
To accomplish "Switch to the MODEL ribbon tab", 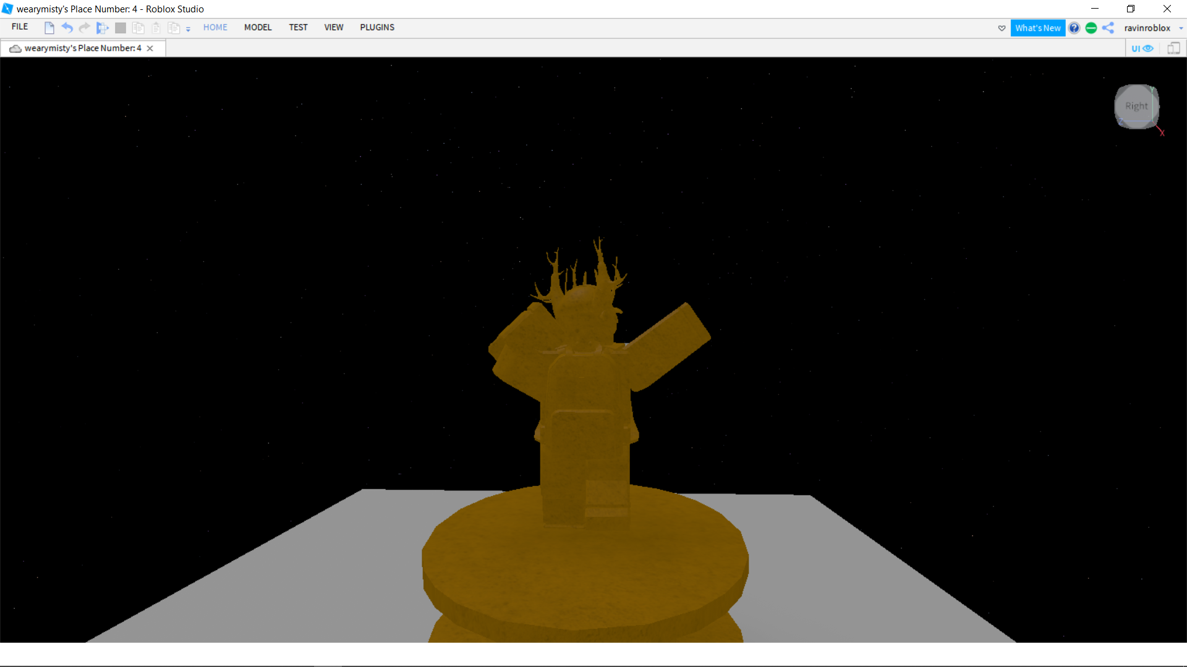I will pos(258,27).
